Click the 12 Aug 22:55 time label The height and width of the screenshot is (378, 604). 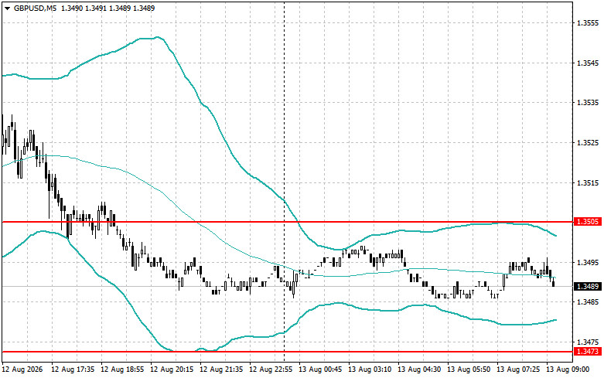[x=271, y=369]
